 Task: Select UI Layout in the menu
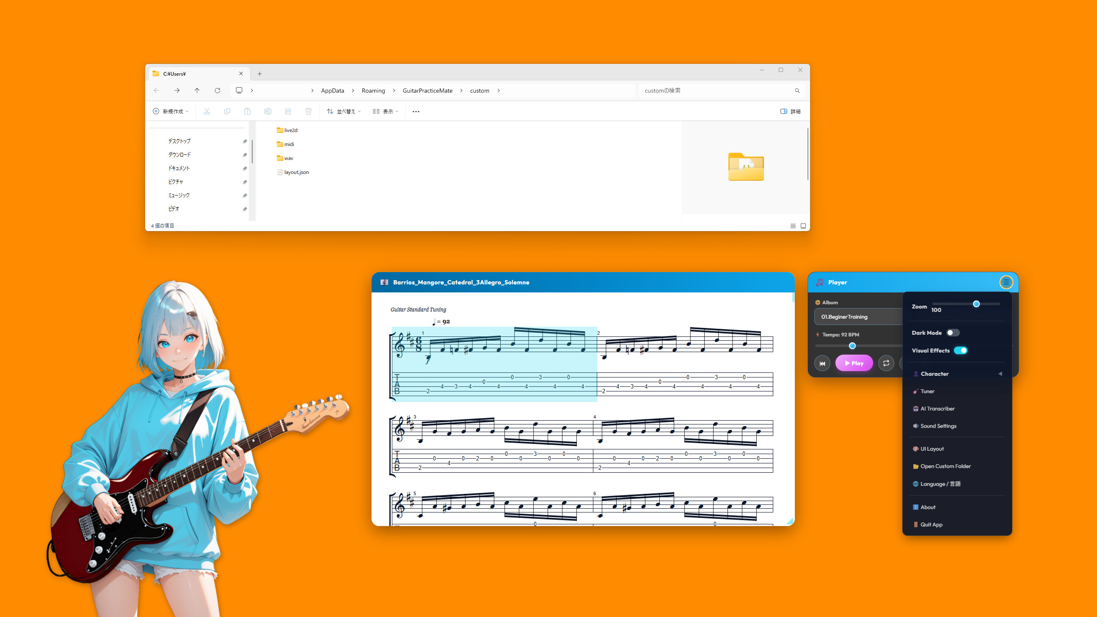(x=957, y=449)
